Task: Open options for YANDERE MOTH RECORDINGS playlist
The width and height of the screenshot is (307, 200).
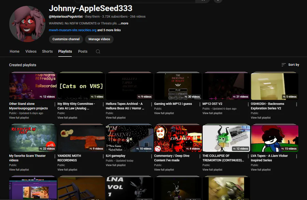Action: tap(103, 156)
